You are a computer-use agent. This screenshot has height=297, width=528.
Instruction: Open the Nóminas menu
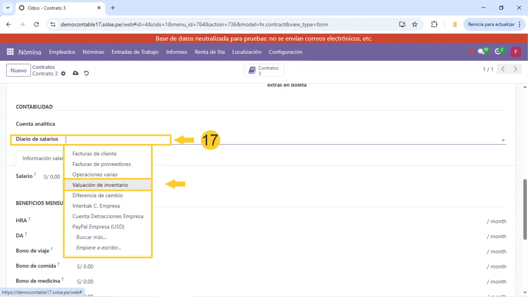pyautogui.click(x=93, y=52)
